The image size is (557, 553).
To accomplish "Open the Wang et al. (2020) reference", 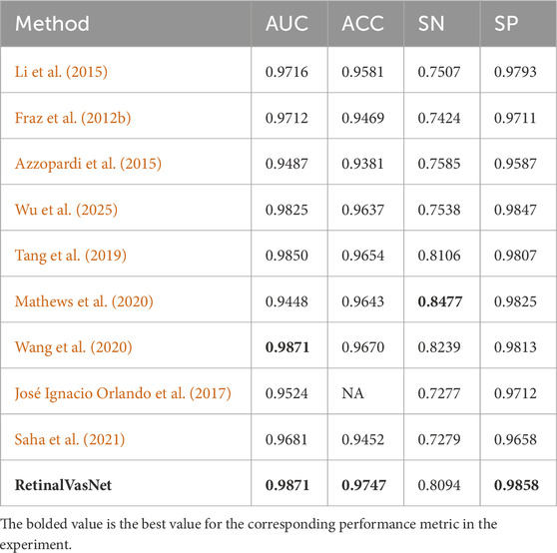I will 73,347.
